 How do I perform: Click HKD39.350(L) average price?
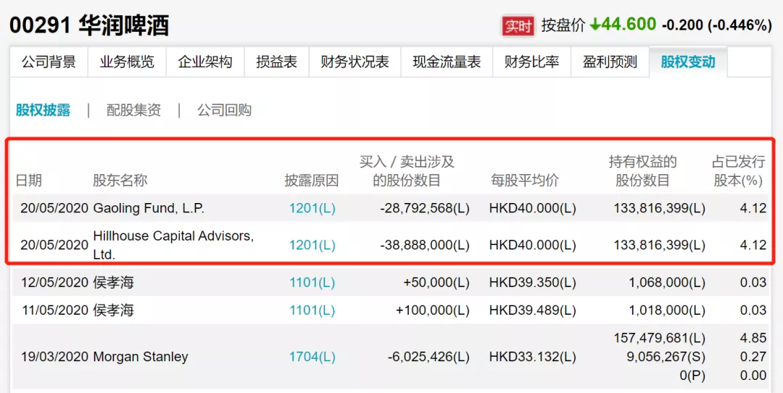point(533,283)
